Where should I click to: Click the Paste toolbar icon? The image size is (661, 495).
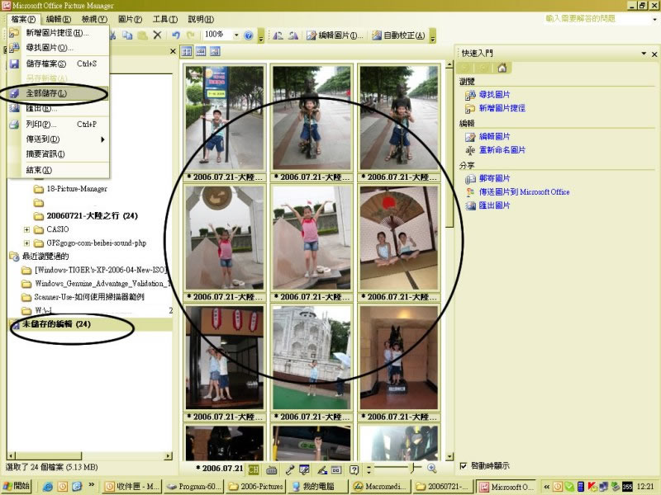point(142,35)
